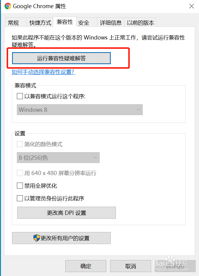Open the 快捷方式 tab
This screenshot has height=276, width=199.
(x=40, y=23)
